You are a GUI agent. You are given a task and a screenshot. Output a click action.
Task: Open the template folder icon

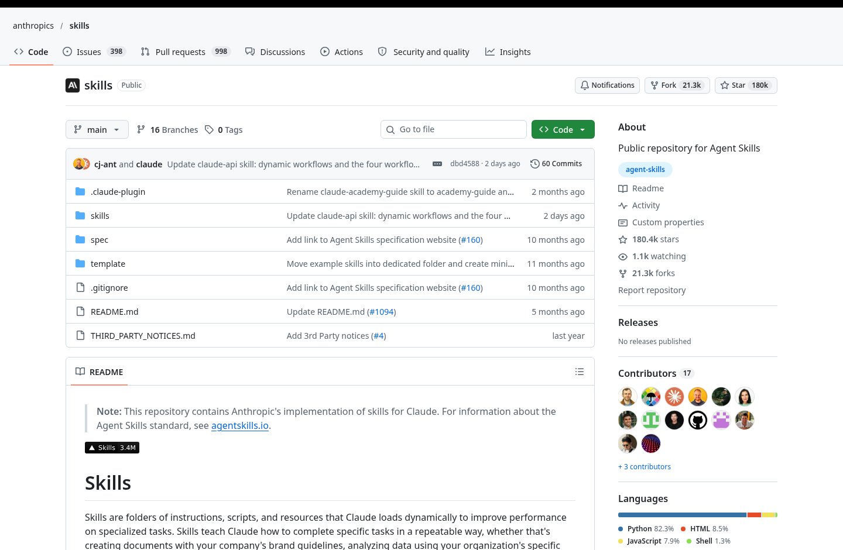80,263
